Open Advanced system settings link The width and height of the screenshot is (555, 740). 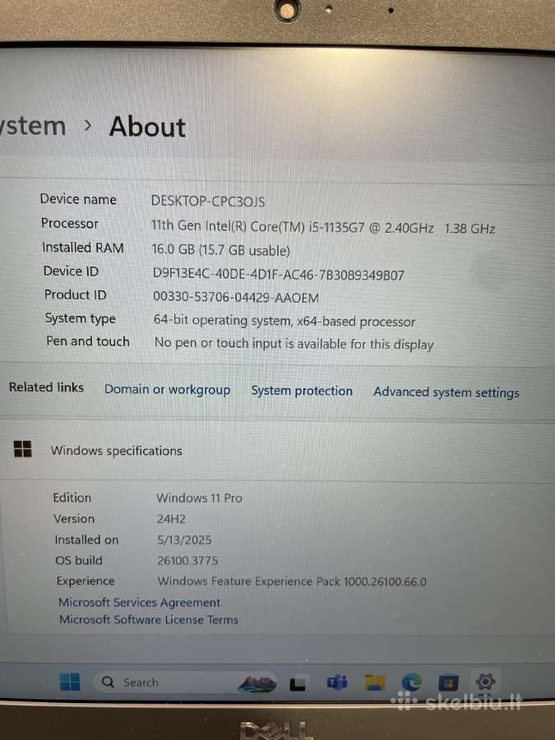pos(446,392)
